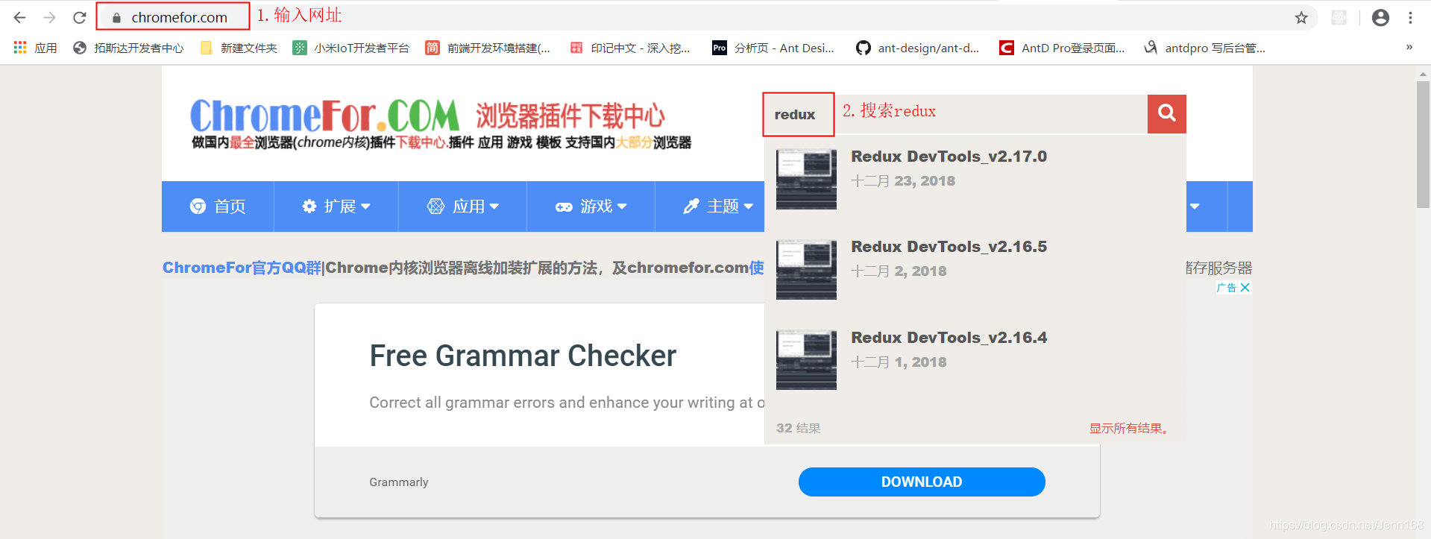This screenshot has height=539, width=1431.
Task: Show more bookmarks with double chevron
Action: [x=1409, y=47]
